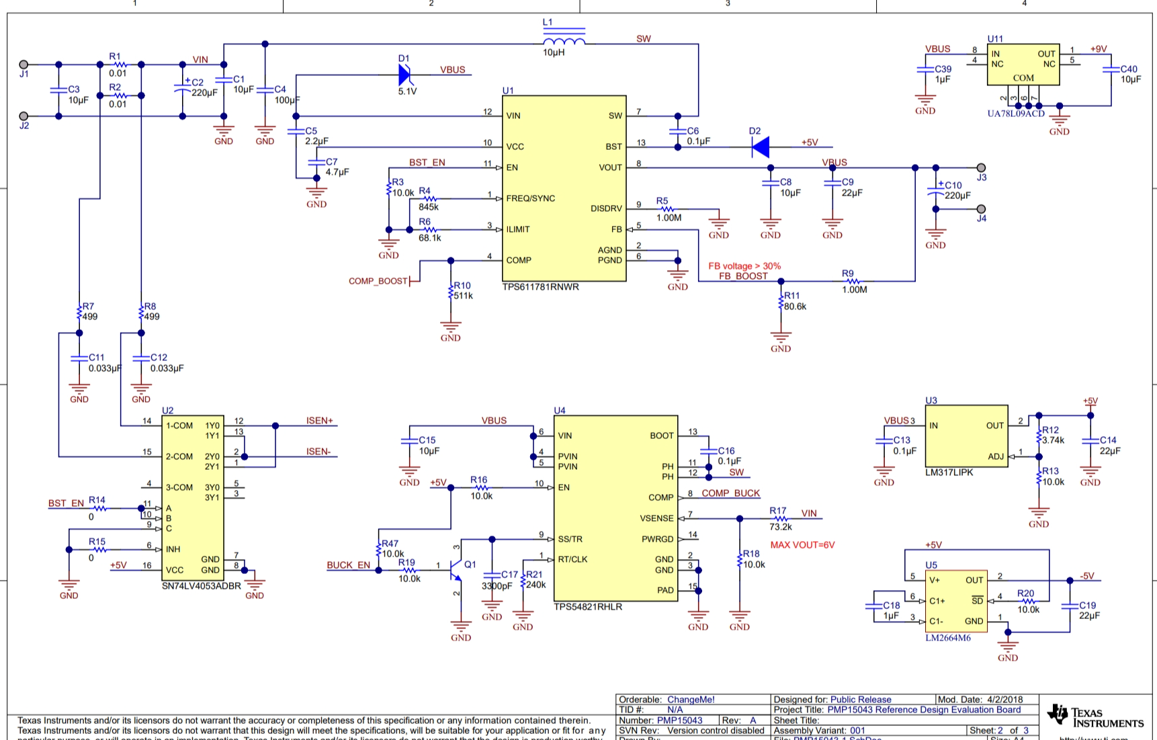
Task: Select the D1 5.1V Zener diode symbol
Action: [x=404, y=75]
